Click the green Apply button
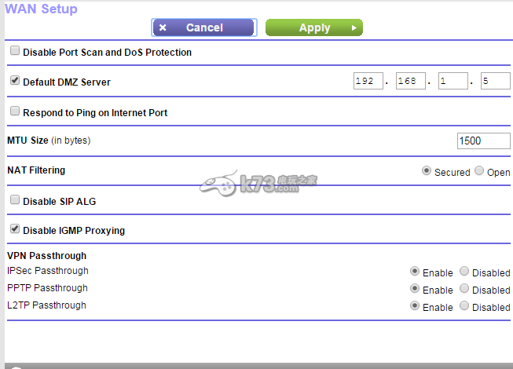Viewport: 513px width, 369px height. (x=313, y=27)
